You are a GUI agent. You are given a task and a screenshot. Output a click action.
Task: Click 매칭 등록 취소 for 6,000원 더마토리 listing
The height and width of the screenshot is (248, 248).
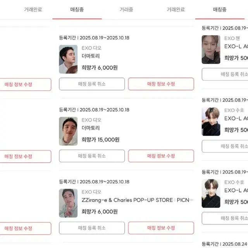pos(92,84)
